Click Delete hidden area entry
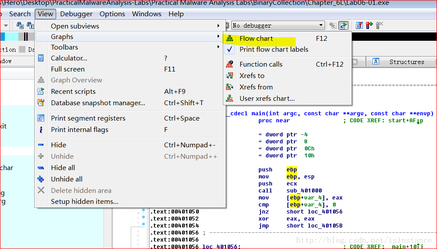The image size is (437, 249). [x=130, y=191]
